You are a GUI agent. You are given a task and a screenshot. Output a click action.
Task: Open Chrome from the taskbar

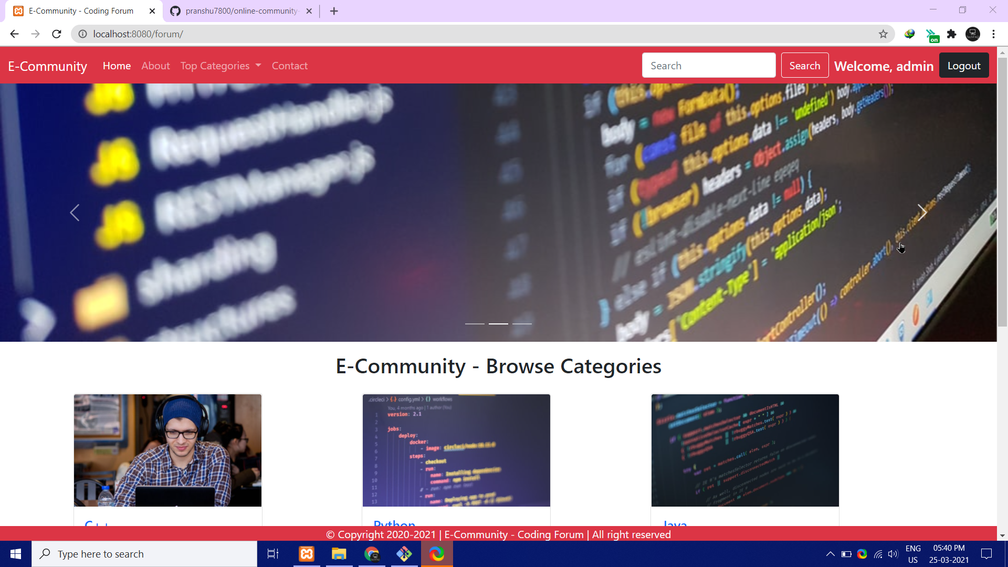point(372,553)
